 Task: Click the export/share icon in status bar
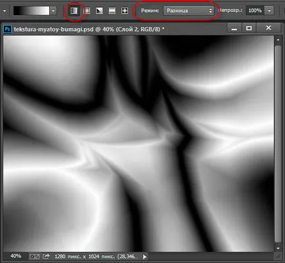click(x=46, y=256)
